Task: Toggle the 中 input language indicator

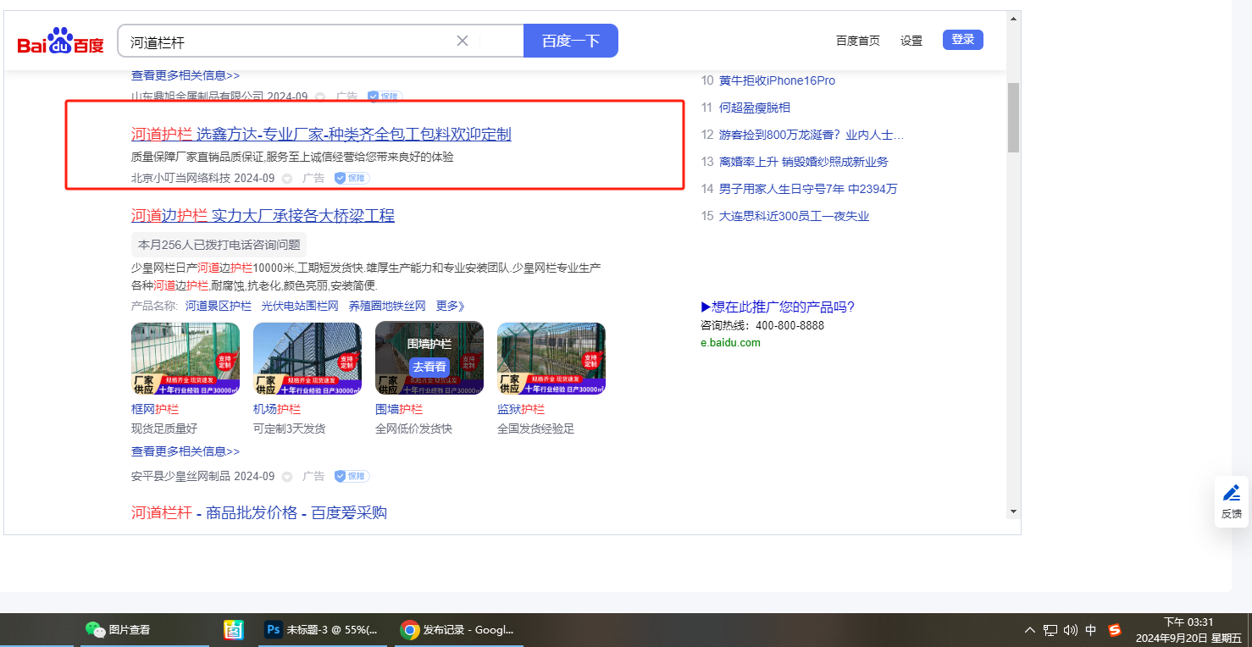Action: pos(1091,630)
